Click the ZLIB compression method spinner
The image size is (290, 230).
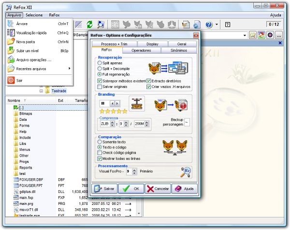pos(112,124)
